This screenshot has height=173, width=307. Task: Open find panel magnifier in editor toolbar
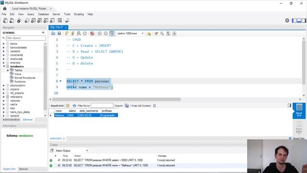tap(162, 34)
